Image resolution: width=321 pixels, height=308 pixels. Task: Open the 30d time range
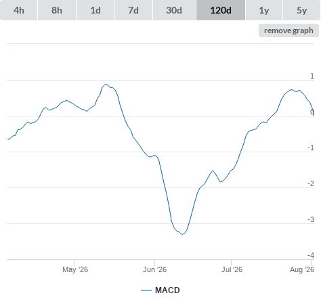click(174, 10)
